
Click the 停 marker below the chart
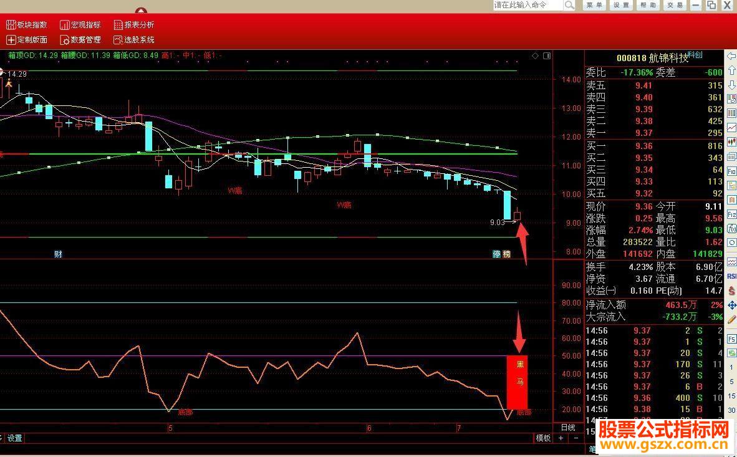click(x=496, y=254)
